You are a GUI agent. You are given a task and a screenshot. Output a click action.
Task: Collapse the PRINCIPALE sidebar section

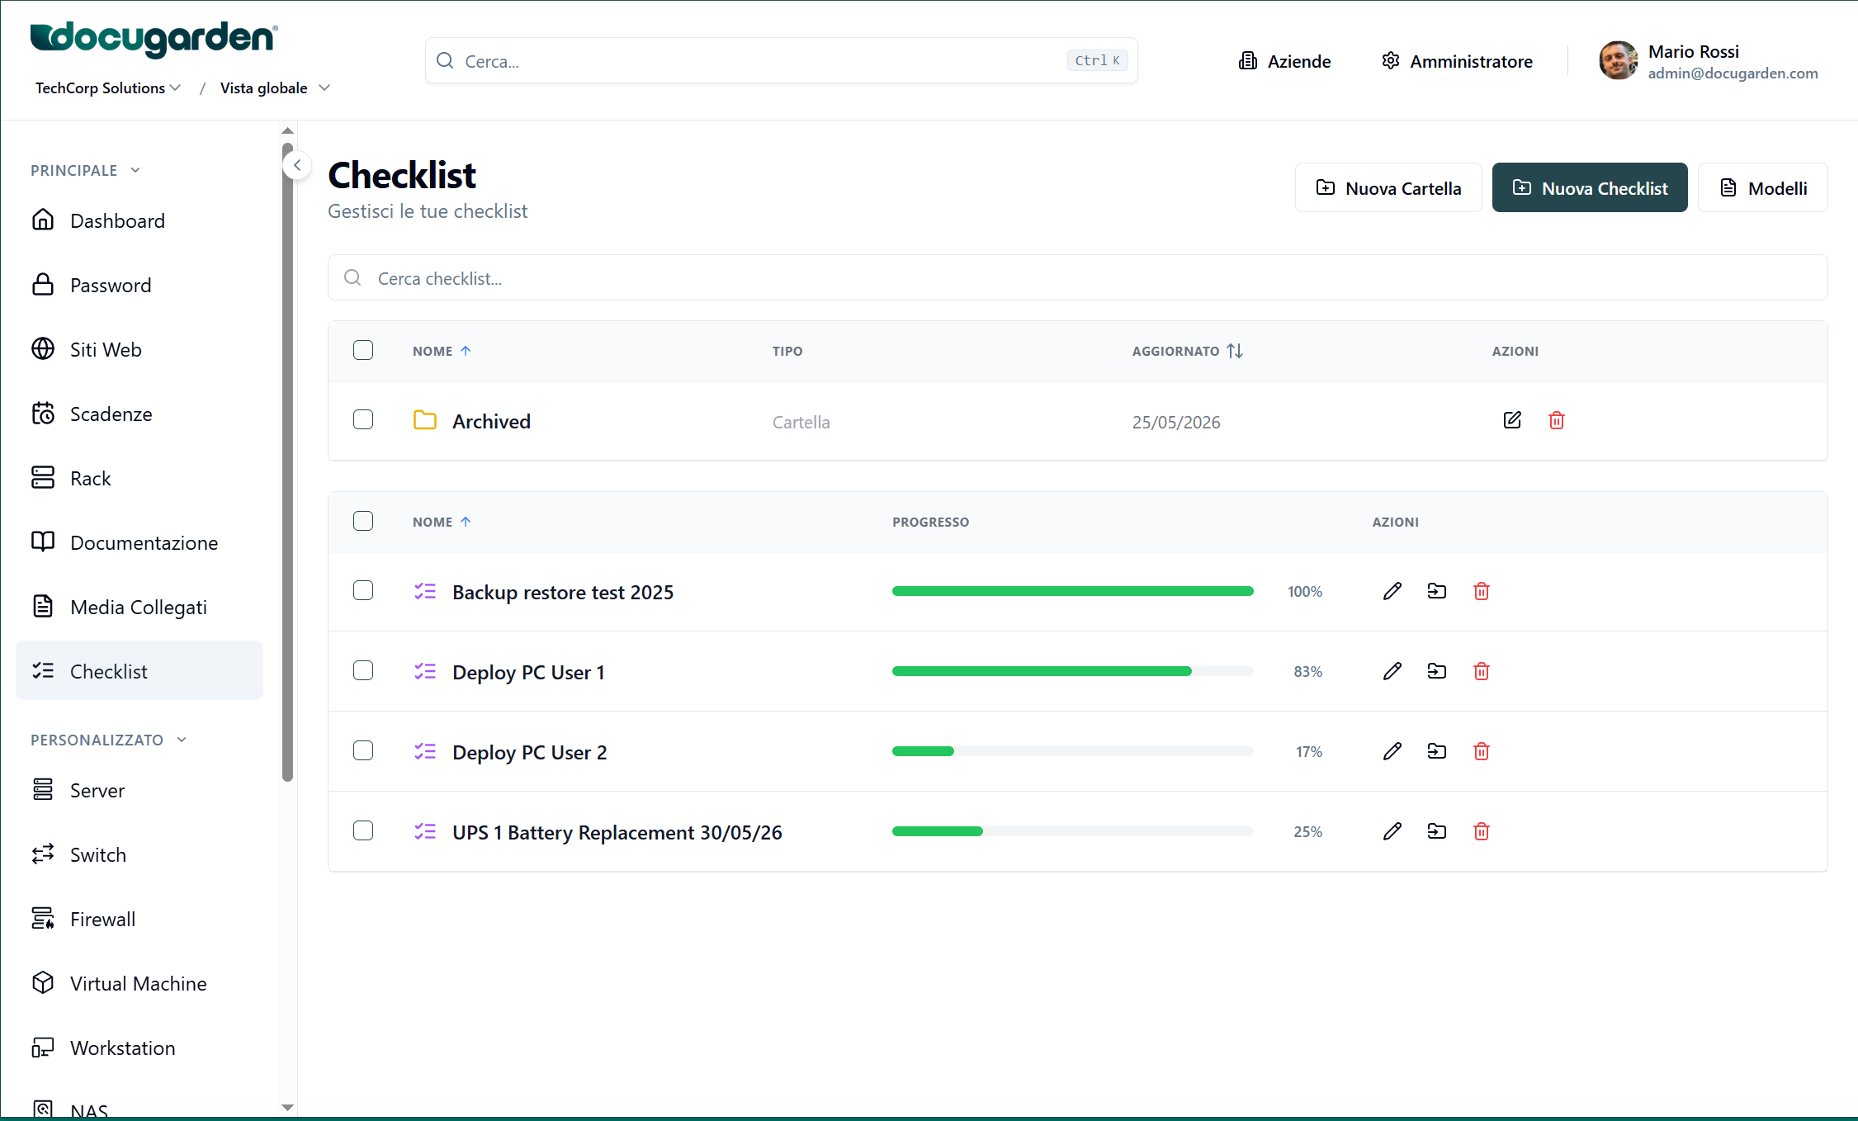(x=86, y=170)
